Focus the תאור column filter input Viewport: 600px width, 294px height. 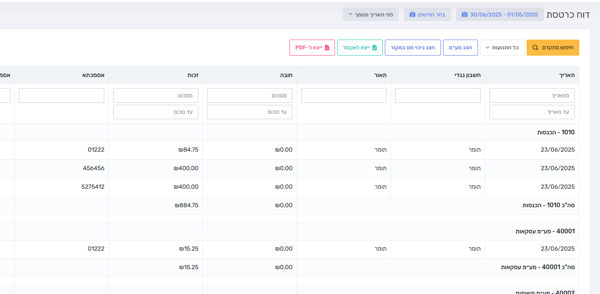click(x=344, y=95)
